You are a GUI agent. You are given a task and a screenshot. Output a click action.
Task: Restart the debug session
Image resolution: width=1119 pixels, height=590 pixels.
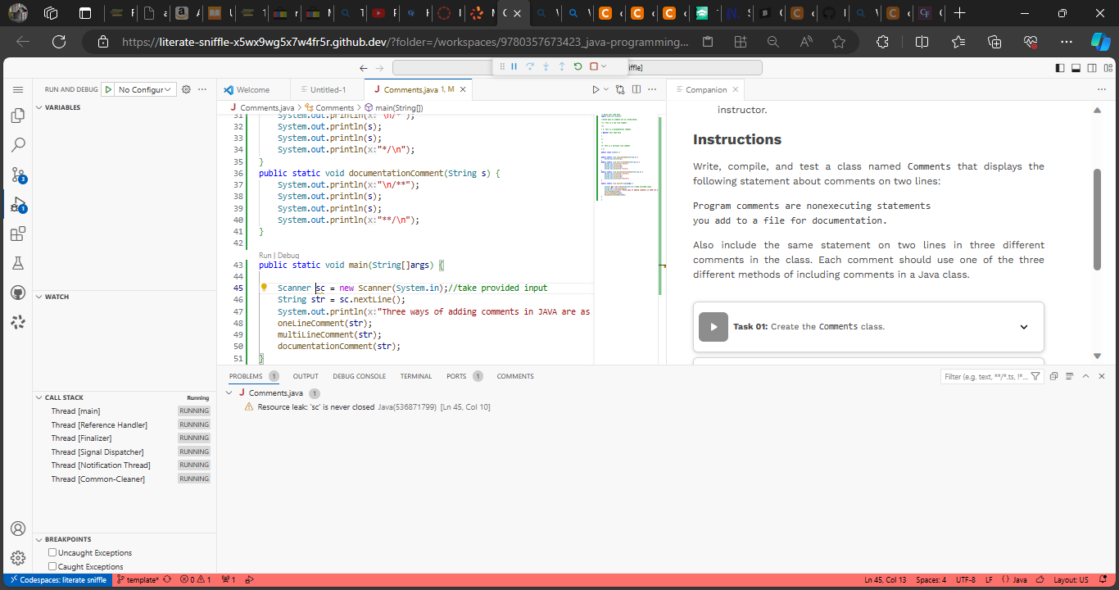tap(578, 66)
